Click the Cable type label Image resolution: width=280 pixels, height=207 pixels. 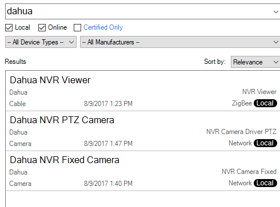tap(18, 104)
